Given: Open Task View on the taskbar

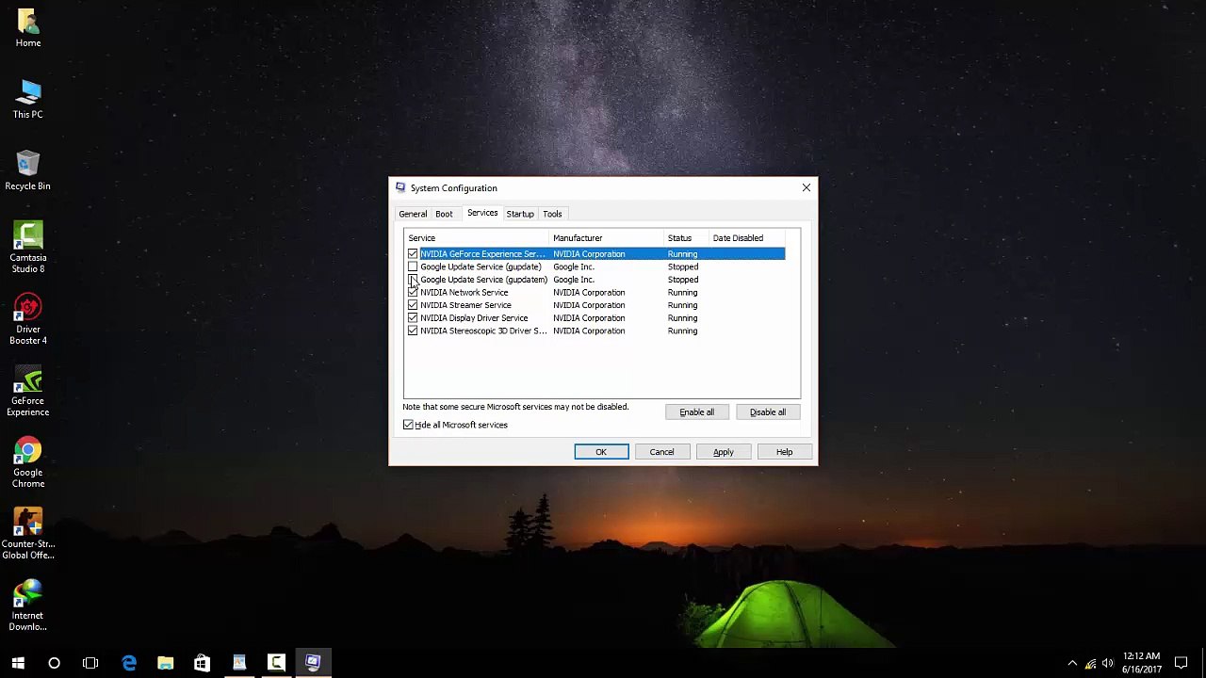Looking at the screenshot, I should 90,663.
